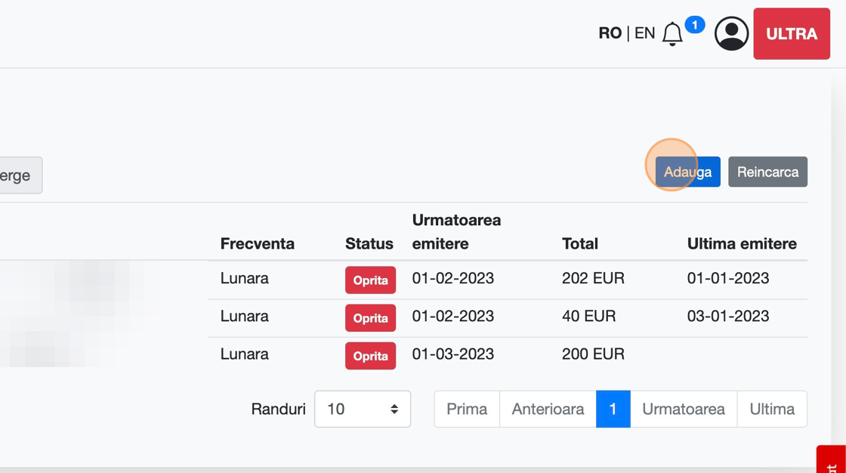Click Oprita status in 200 EUR row
The width and height of the screenshot is (846, 473).
(x=370, y=356)
